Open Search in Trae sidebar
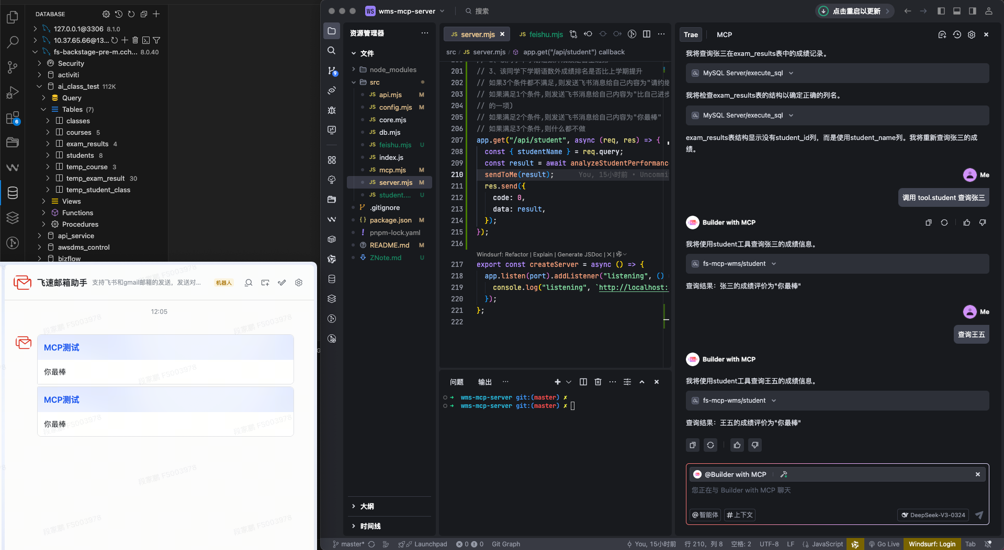1004x550 pixels. 332,51
